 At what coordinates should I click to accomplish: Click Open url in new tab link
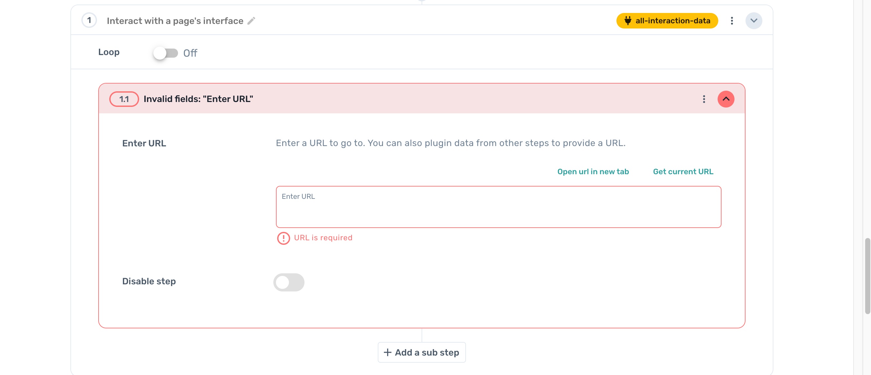[593, 171]
